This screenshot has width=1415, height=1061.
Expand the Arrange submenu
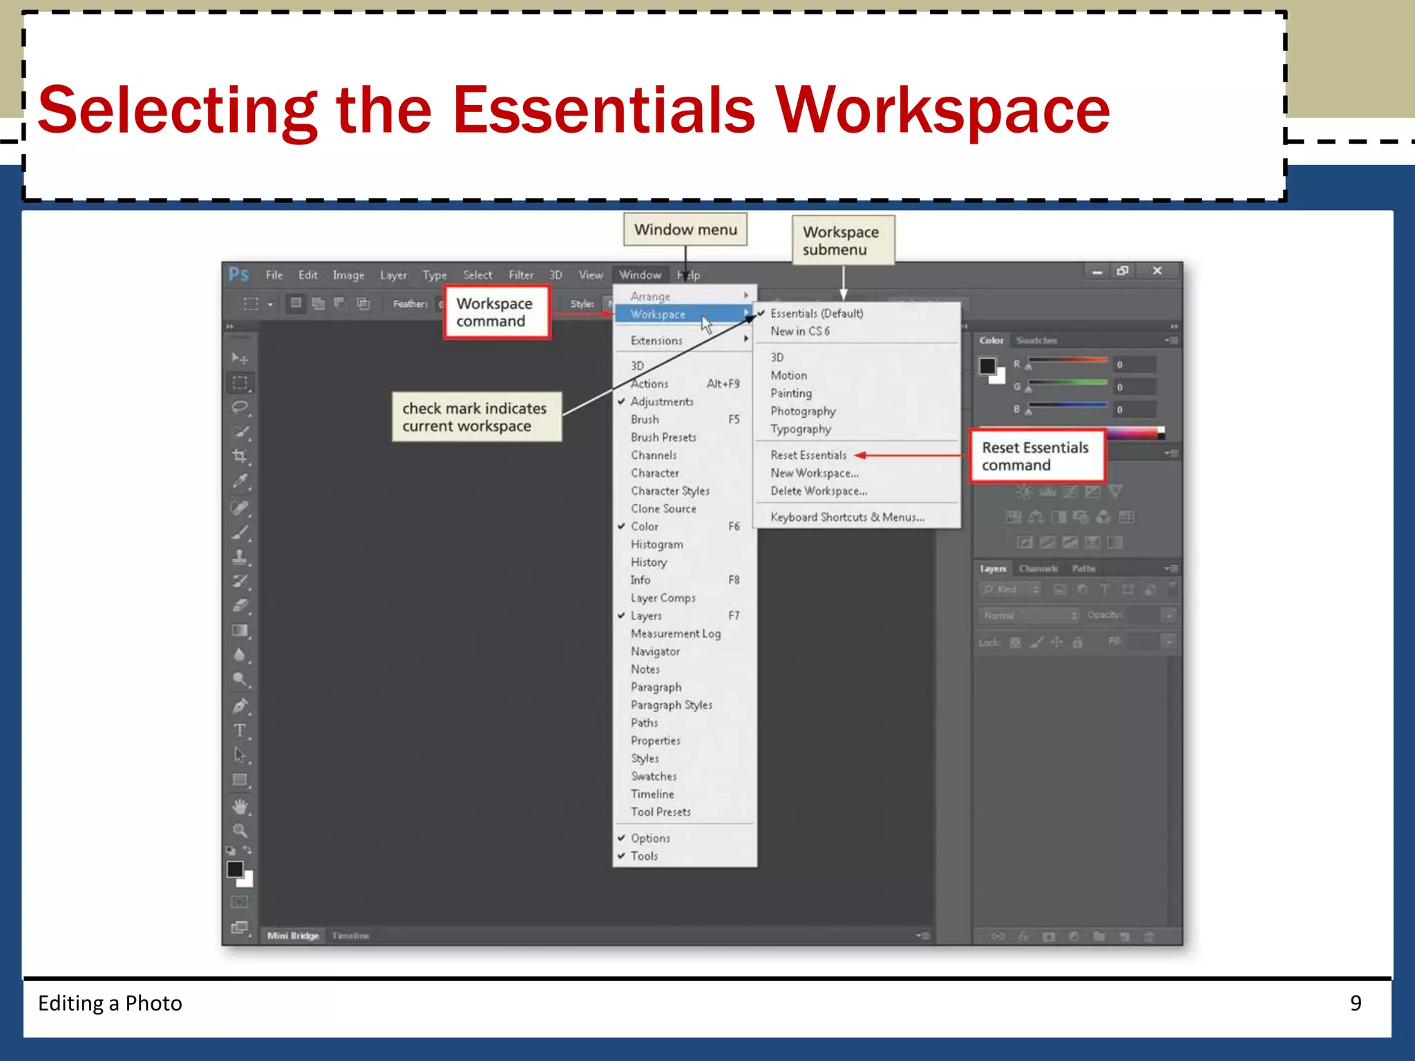[x=685, y=296]
